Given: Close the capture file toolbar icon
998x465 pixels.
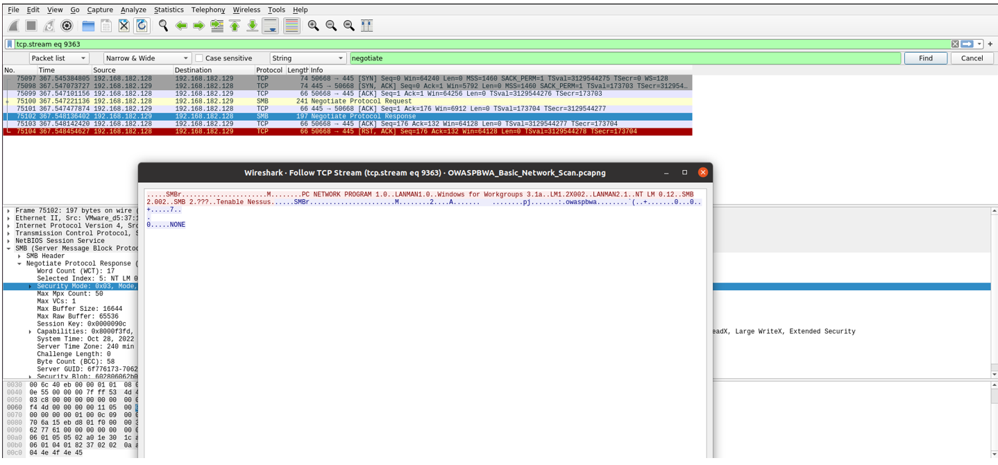Looking at the screenshot, I should pos(124,26).
